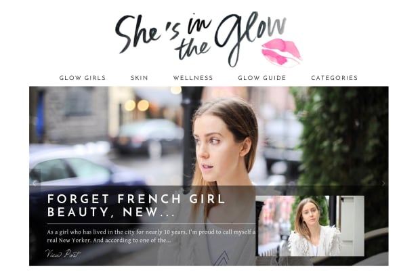Click the post excerpt about New Yorkers
Image resolution: width=420 pixels, height=275 pixels.
tap(151, 236)
